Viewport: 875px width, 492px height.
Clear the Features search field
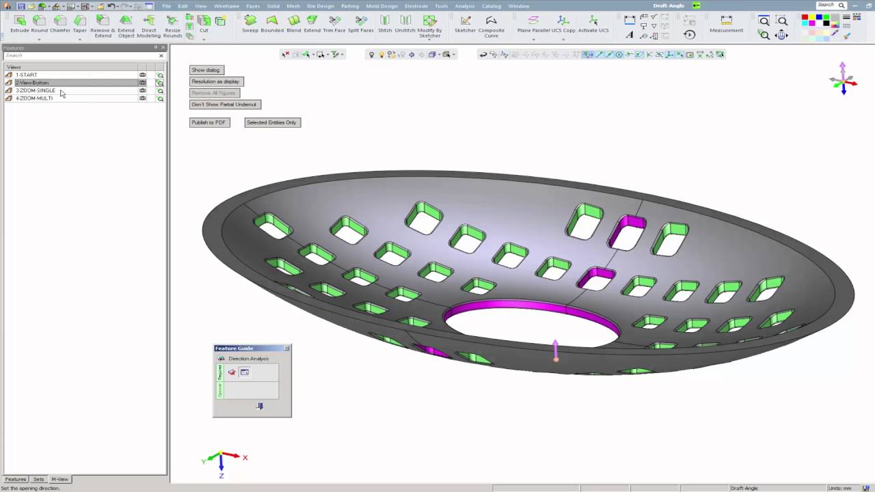click(x=161, y=55)
